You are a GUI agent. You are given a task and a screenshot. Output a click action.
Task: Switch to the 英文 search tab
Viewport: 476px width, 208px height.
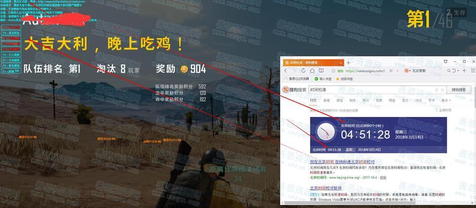click(405, 100)
